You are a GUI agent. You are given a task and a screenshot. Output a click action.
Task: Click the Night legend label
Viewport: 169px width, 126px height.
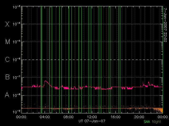tap(157, 122)
